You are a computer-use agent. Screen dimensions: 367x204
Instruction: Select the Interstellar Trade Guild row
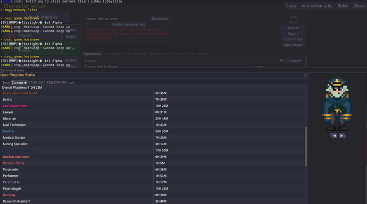pos(153,93)
